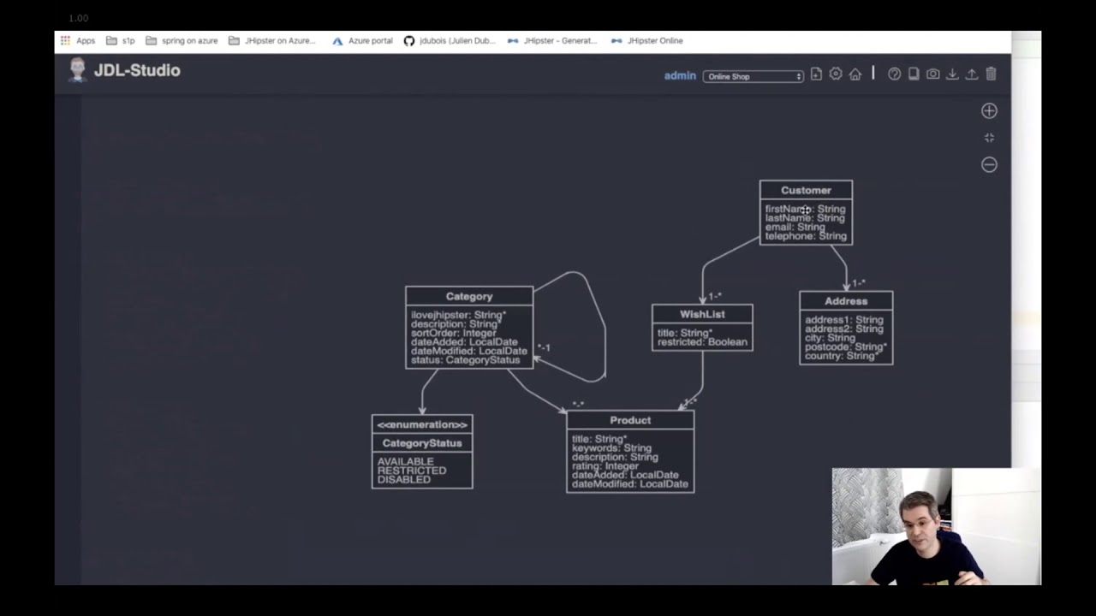Upload a JDL file
Image resolution: width=1096 pixels, height=616 pixels.
click(972, 74)
